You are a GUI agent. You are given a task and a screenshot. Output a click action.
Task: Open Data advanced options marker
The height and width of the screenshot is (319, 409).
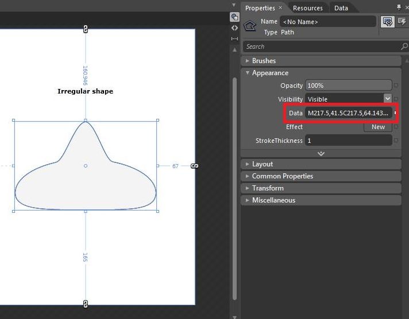click(x=395, y=113)
